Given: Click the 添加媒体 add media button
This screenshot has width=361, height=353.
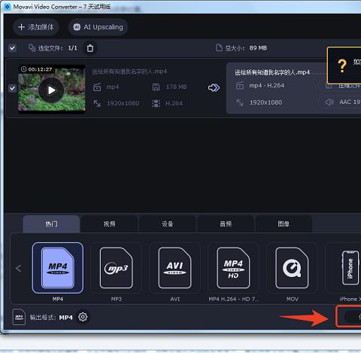Looking at the screenshot, I should [36, 27].
